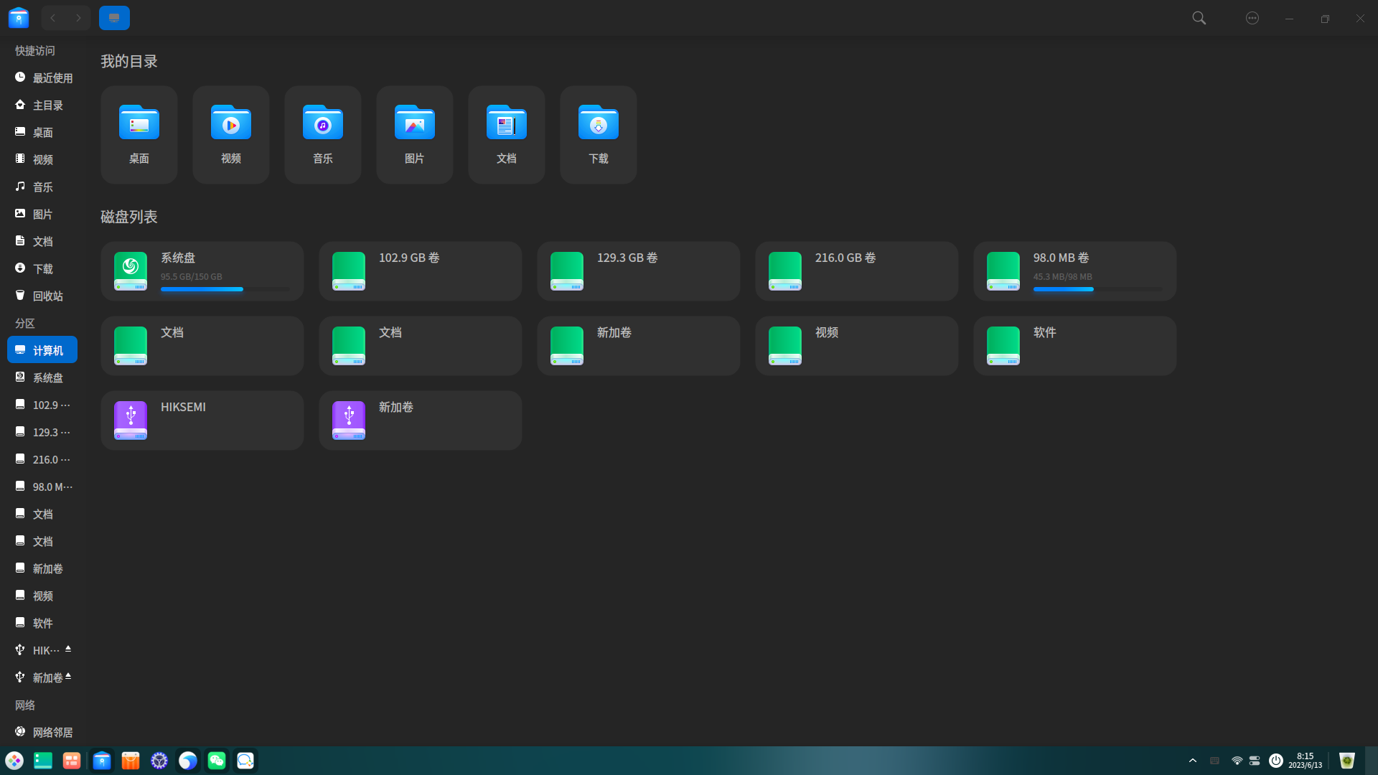Open the HIKSEMI USB disk tile
The image size is (1378, 775).
(202, 421)
